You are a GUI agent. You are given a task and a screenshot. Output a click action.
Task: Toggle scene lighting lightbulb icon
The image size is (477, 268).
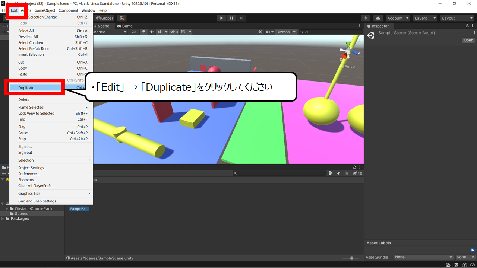coord(144,32)
